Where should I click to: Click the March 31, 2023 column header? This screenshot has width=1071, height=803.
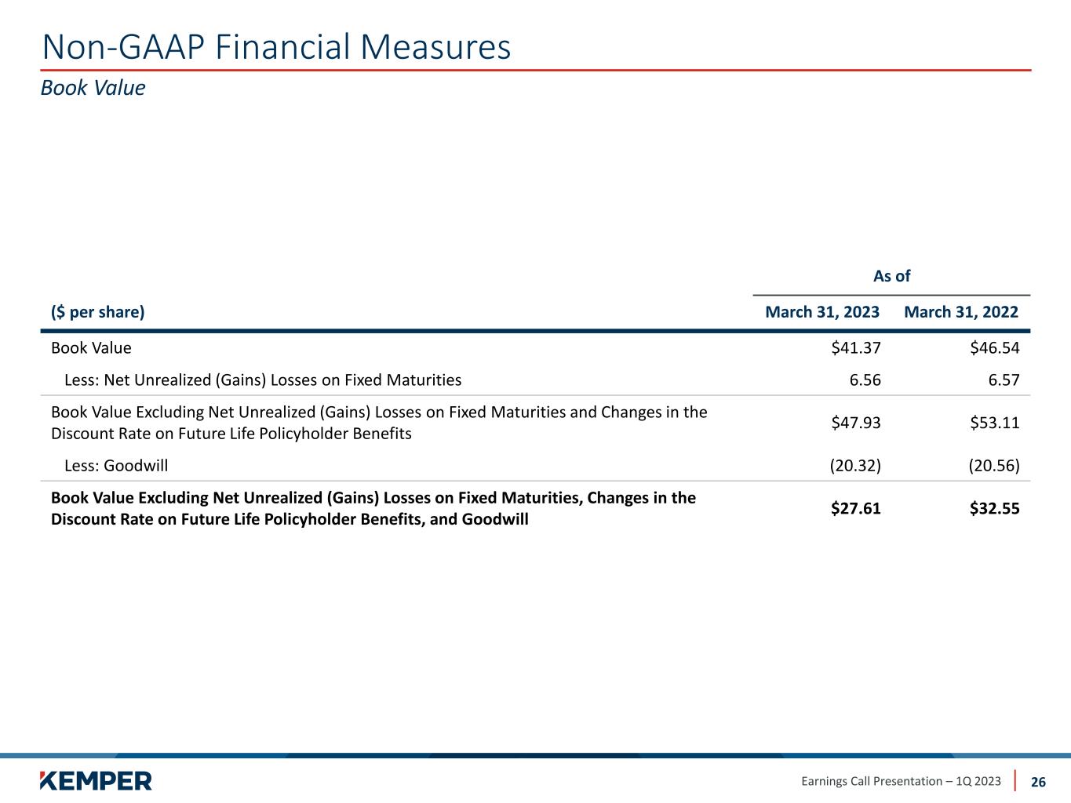click(x=821, y=312)
